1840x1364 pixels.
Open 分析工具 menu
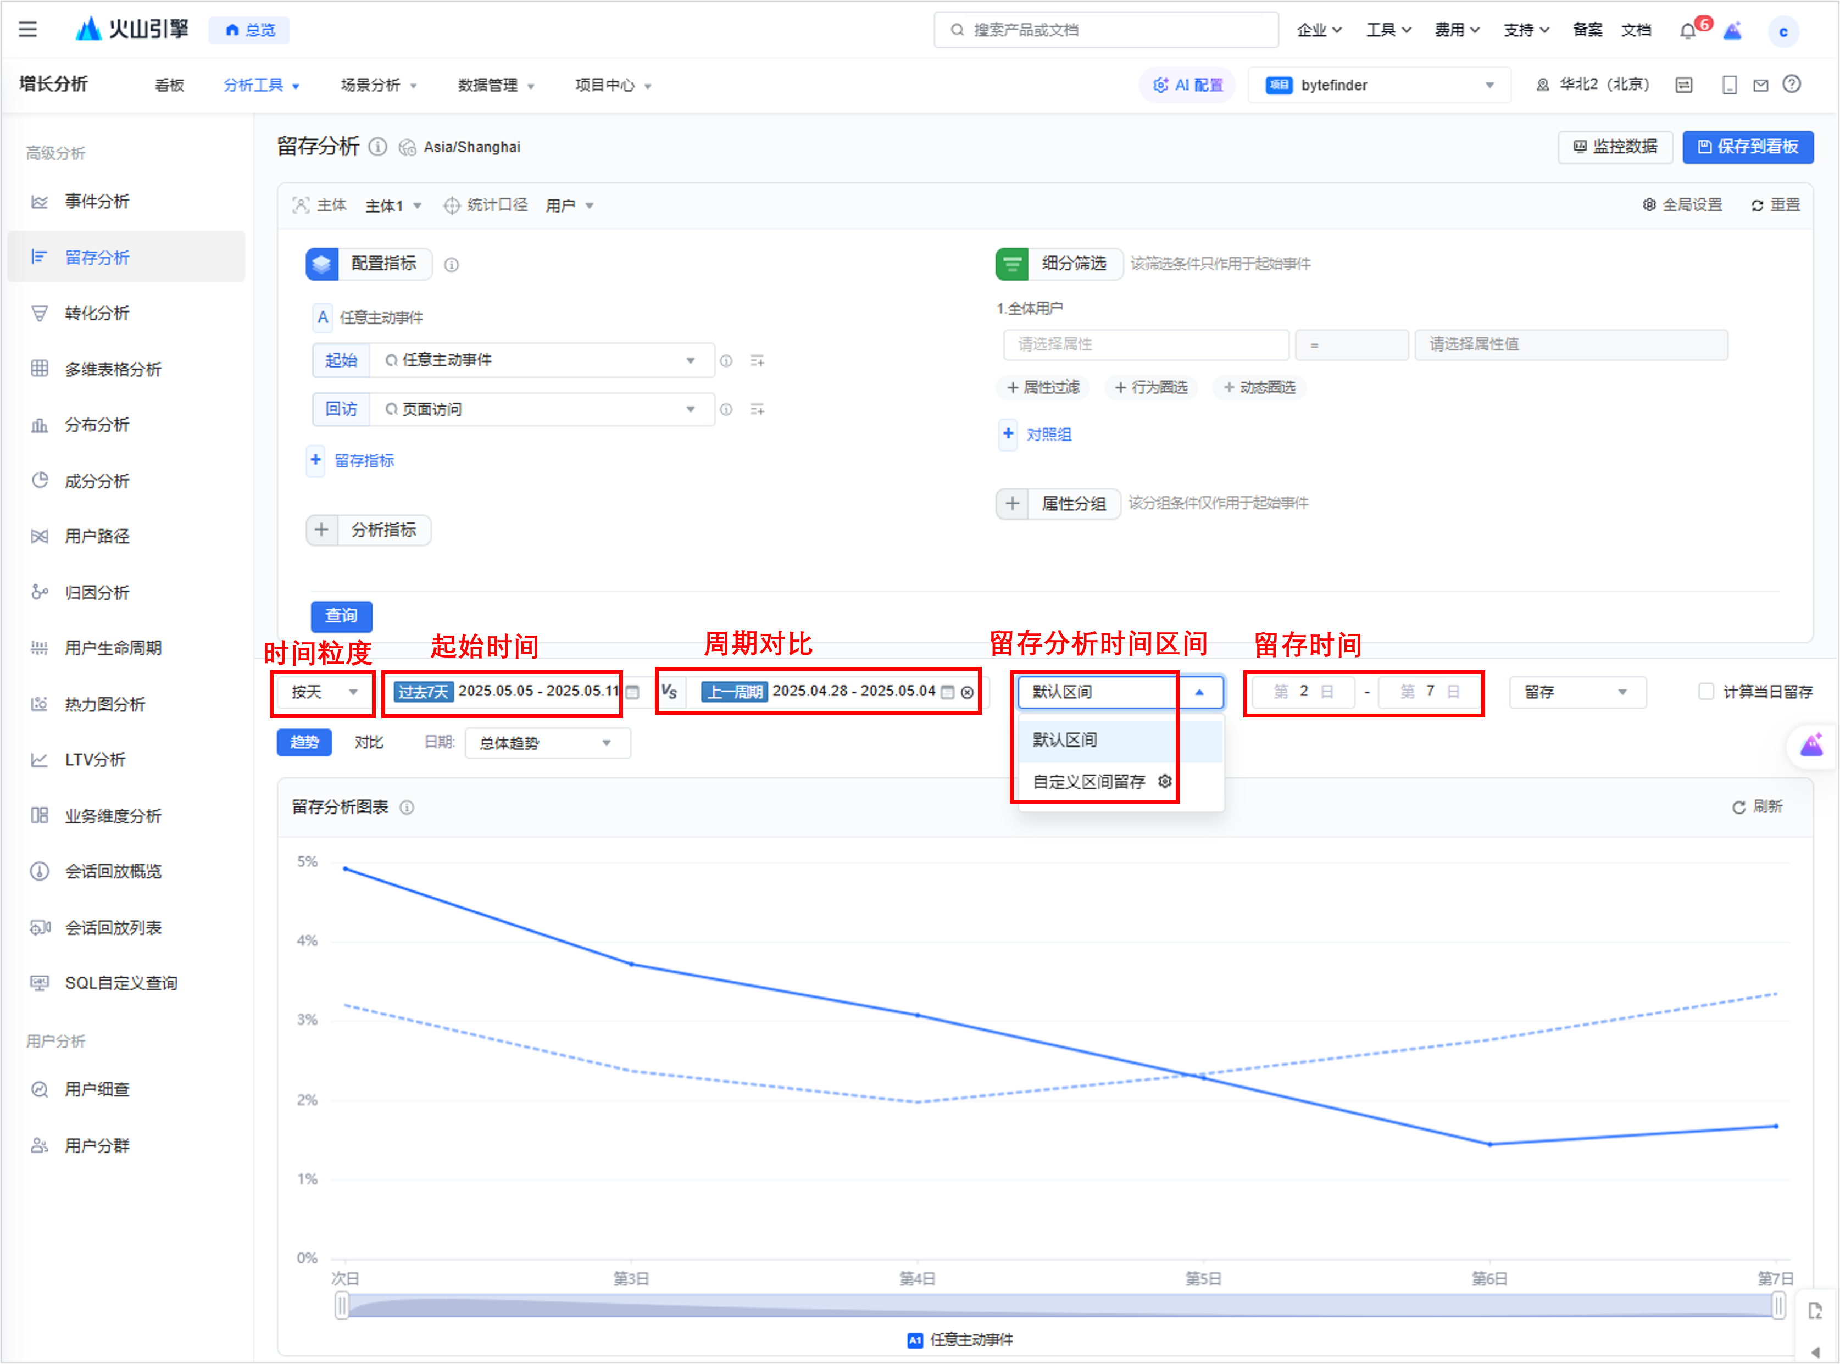click(261, 85)
